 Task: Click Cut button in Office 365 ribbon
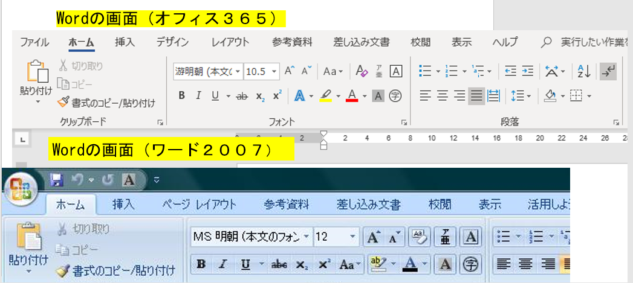[81, 66]
